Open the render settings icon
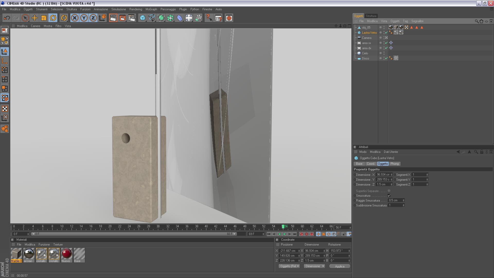 pos(132,18)
